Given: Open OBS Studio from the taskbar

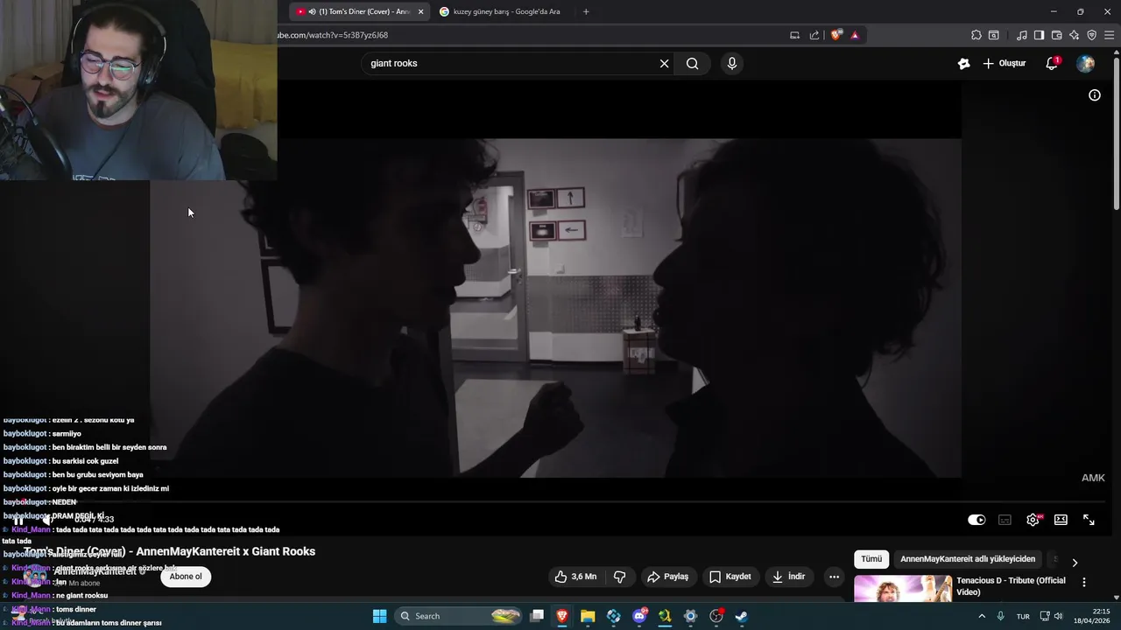Looking at the screenshot, I should [x=716, y=616].
